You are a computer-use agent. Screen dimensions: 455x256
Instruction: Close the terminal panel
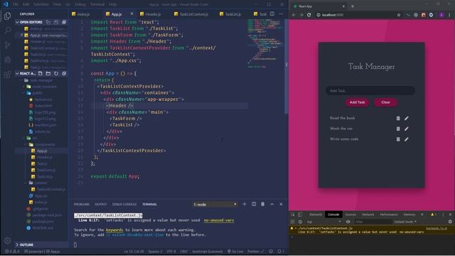281,204
